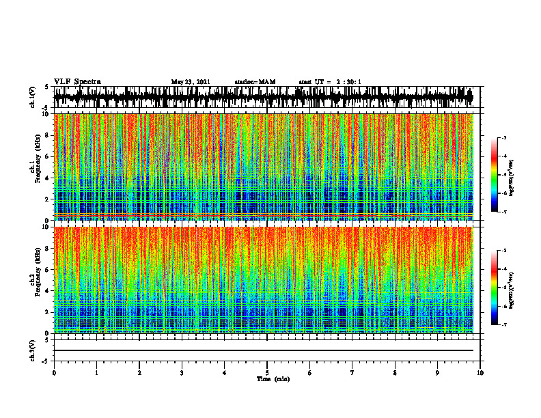Click the "VLF Spectra" title text
Viewport: 541px width, 418px height.
point(77,82)
